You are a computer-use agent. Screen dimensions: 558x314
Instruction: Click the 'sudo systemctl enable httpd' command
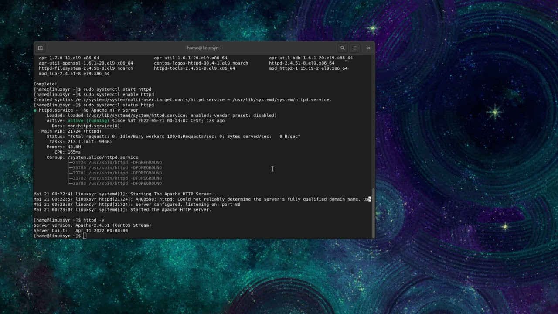coord(119,95)
